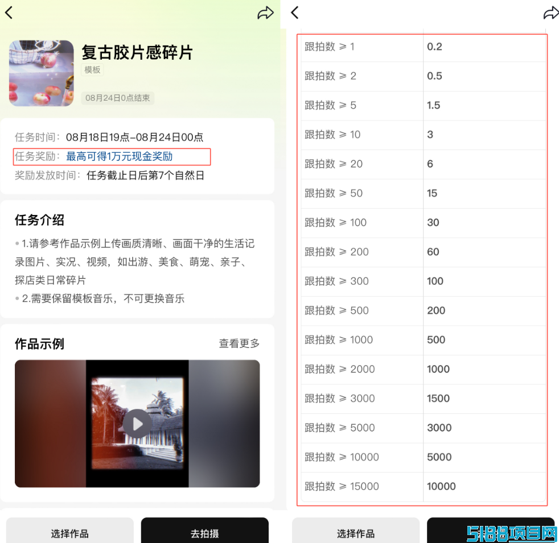Tap the row 跟拍数 ≥ 300

424,281
